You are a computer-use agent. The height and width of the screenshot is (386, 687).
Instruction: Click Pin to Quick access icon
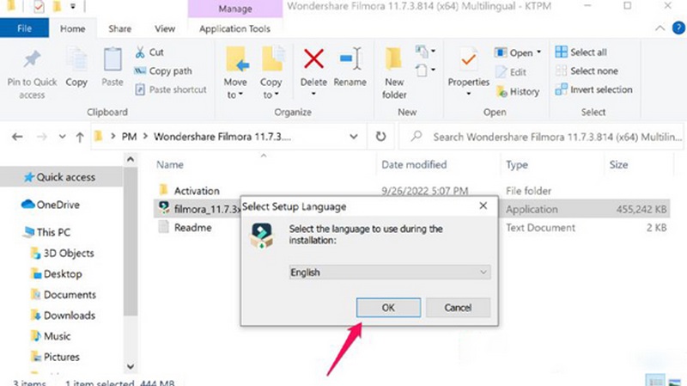pyautogui.click(x=32, y=59)
